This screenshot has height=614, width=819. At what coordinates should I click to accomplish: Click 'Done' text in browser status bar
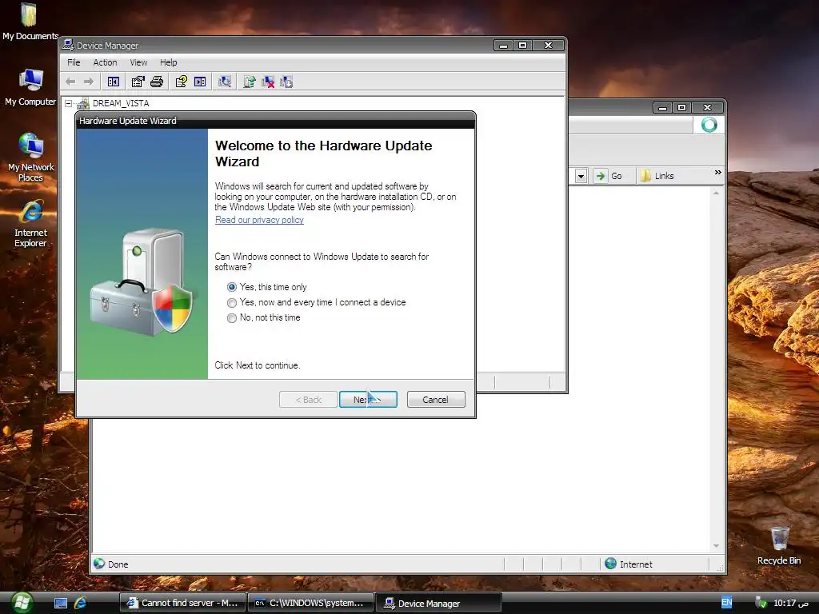[118, 564]
